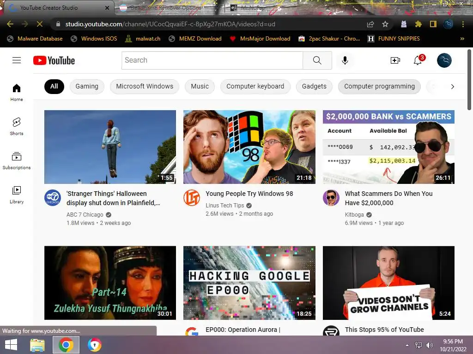Go to Home in the sidebar
The image size is (473, 354).
tap(17, 93)
